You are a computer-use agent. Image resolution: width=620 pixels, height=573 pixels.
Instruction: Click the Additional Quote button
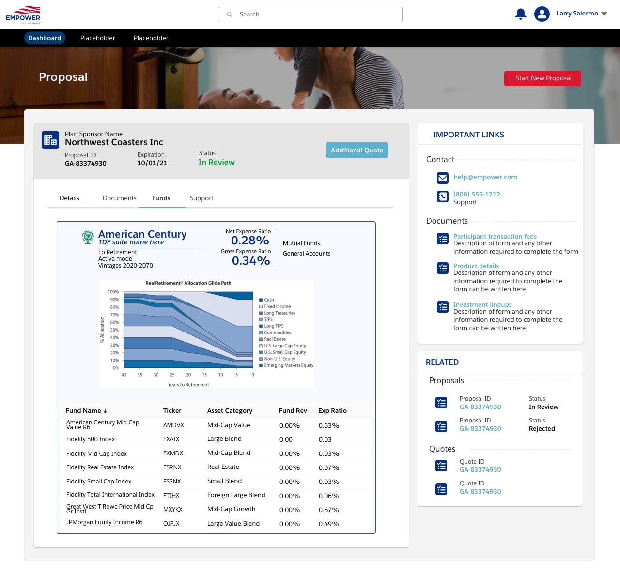(x=357, y=150)
